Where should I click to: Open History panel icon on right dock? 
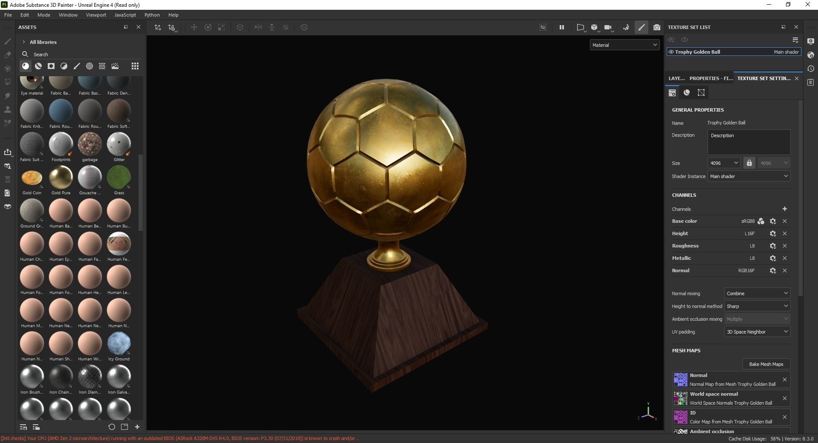[x=811, y=69]
